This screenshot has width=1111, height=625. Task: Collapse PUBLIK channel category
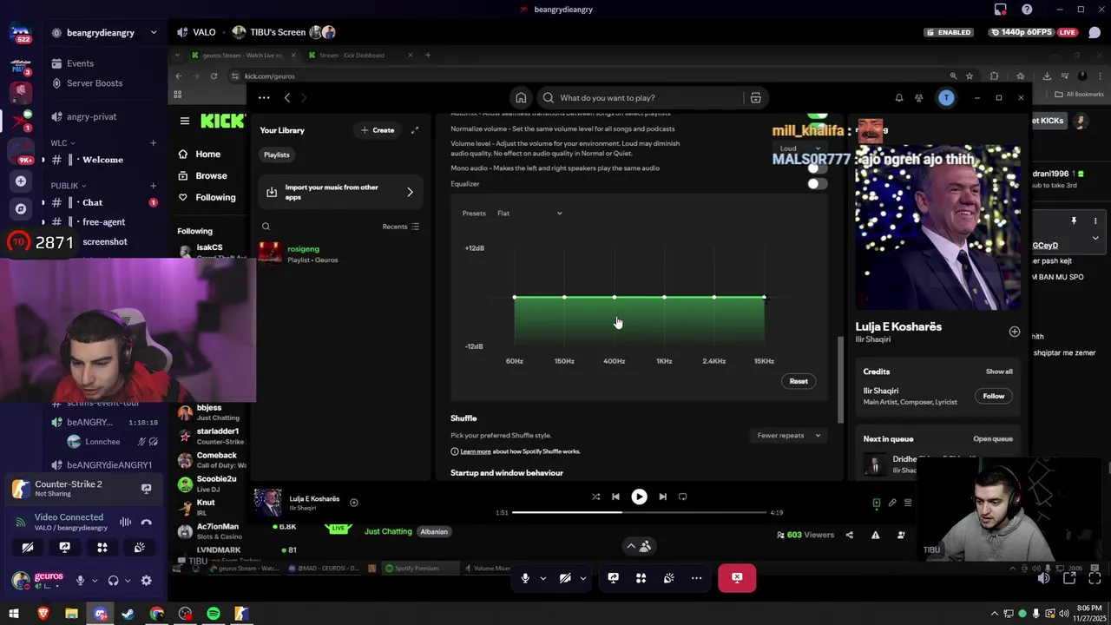pos(68,186)
